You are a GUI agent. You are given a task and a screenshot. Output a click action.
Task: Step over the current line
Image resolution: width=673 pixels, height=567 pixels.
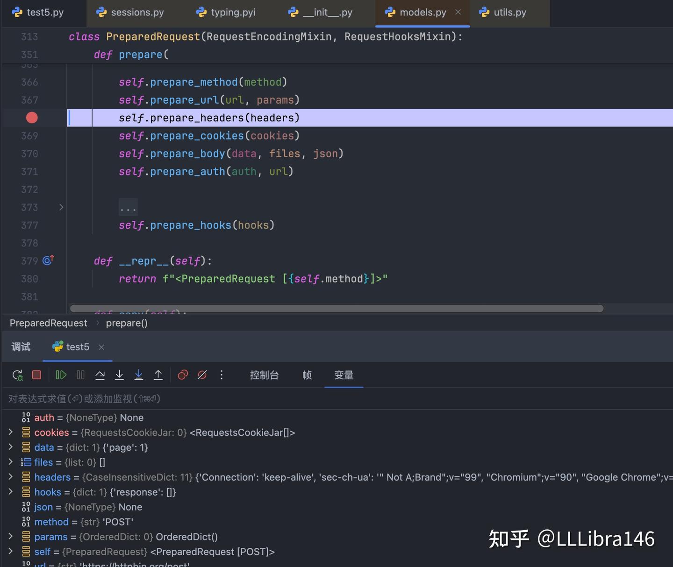(x=100, y=375)
